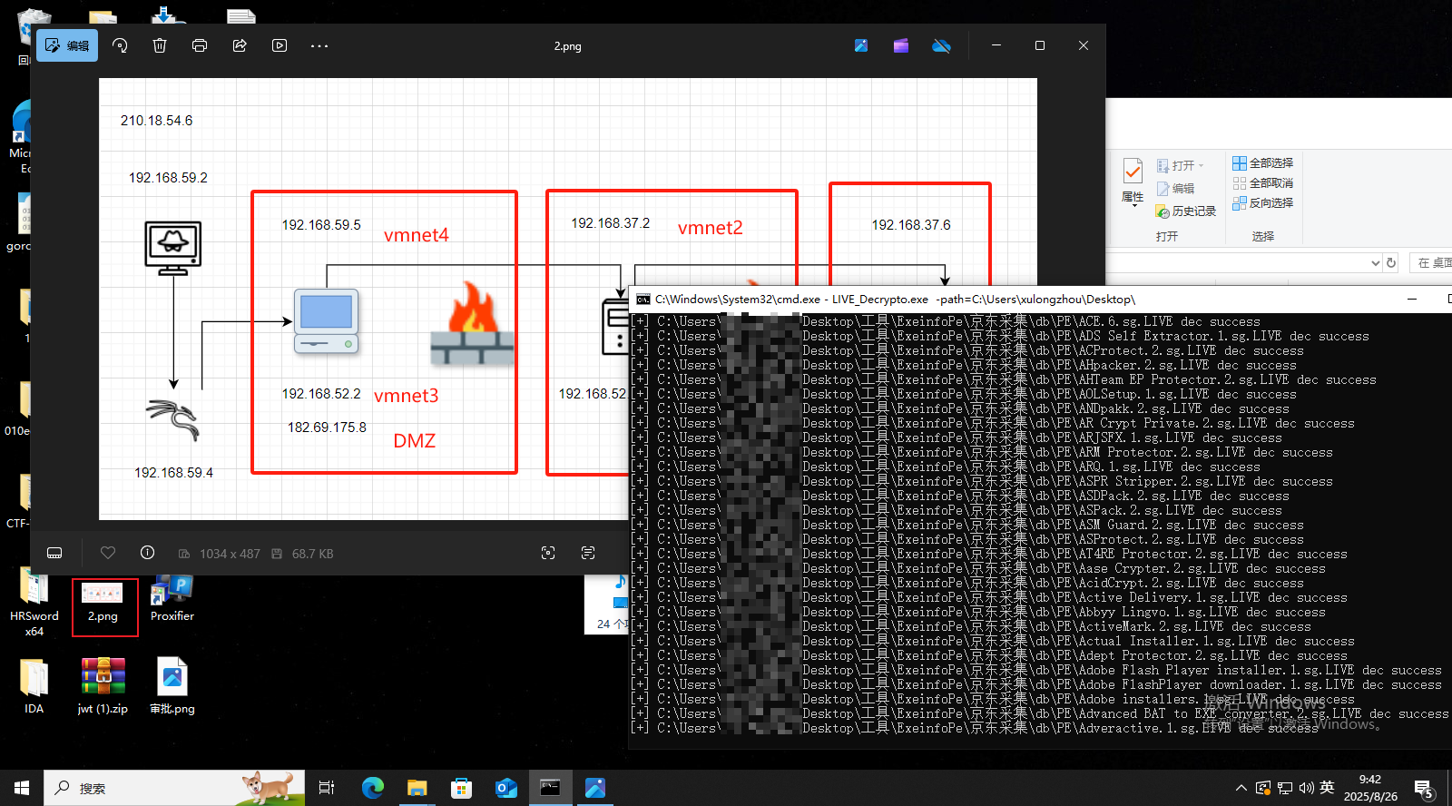
Task: Share the image via the share icon
Action: tap(240, 45)
